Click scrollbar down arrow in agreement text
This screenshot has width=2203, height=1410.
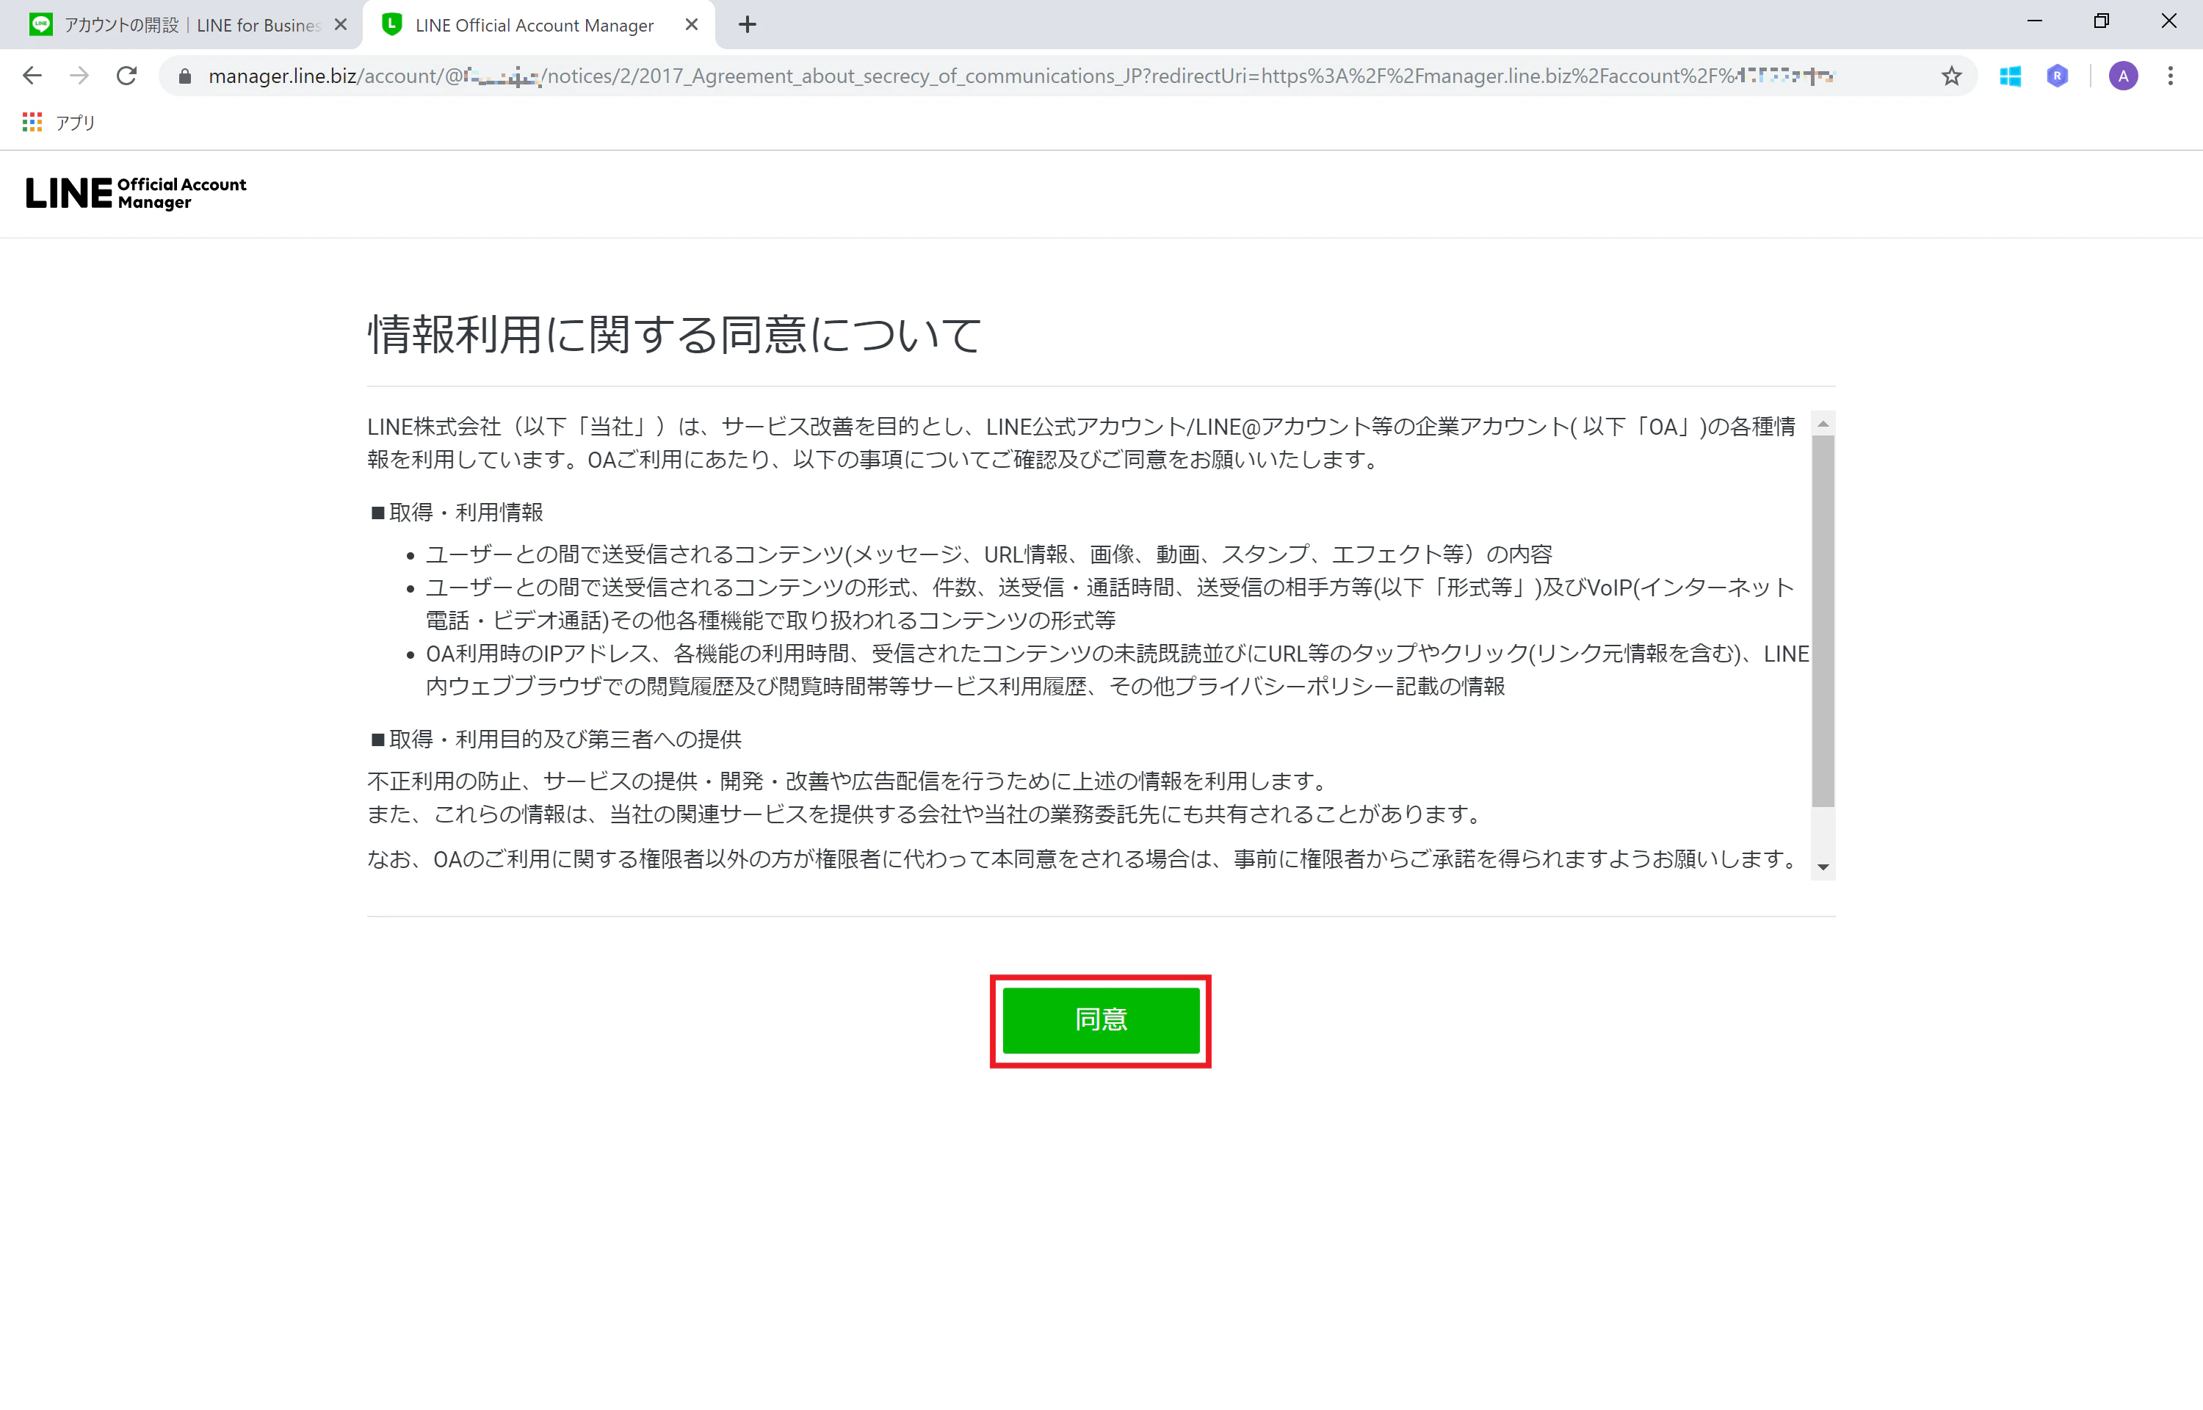pyautogui.click(x=1823, y=867)
